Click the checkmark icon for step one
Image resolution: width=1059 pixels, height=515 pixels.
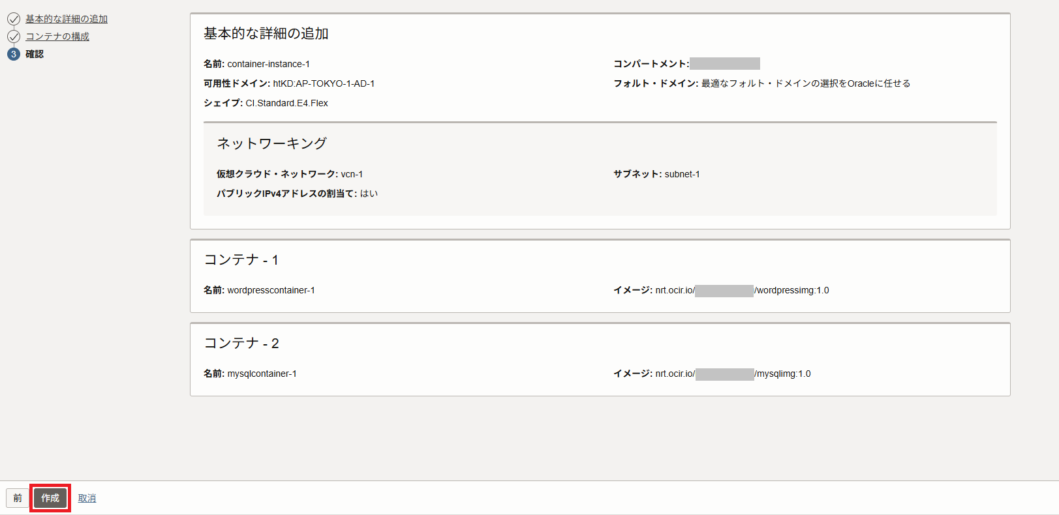14,19
